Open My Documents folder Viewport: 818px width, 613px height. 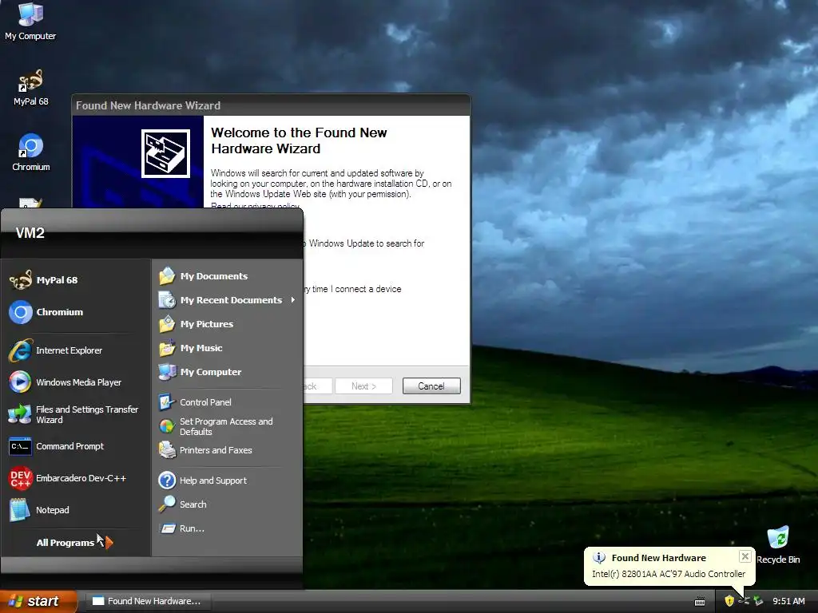[x=227, y=275]
